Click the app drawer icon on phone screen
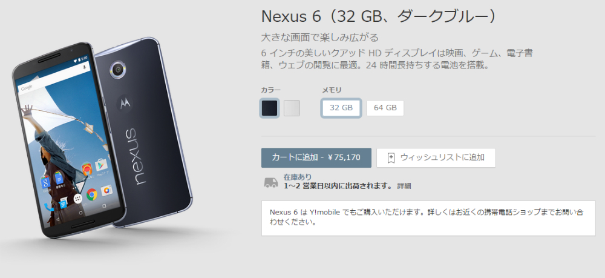The width and height of the screenshot is (605, 278). click(78, 199)
